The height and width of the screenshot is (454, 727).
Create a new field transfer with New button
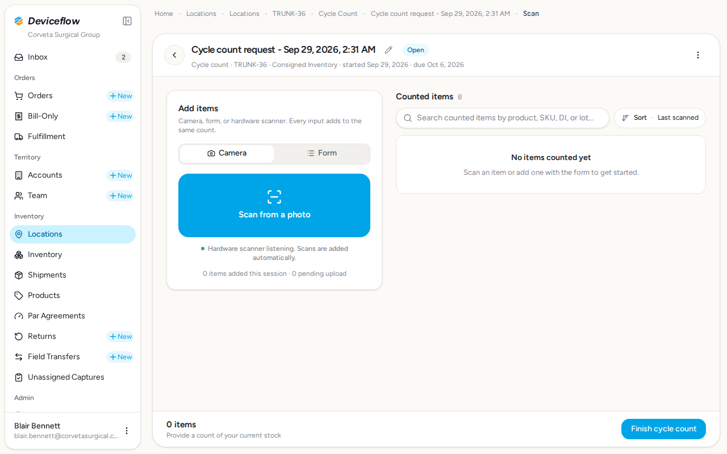(x=120, y=357)
